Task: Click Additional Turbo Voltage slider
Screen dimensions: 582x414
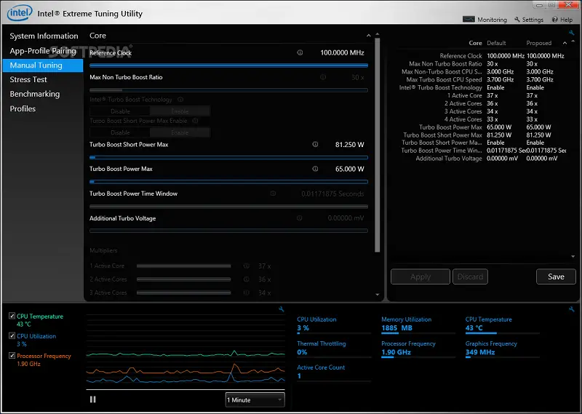Action: pos(228,231)
